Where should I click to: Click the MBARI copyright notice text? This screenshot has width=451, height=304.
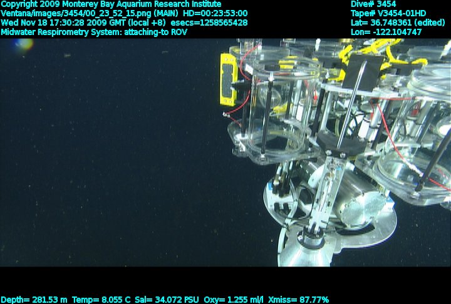click(111, 4)
